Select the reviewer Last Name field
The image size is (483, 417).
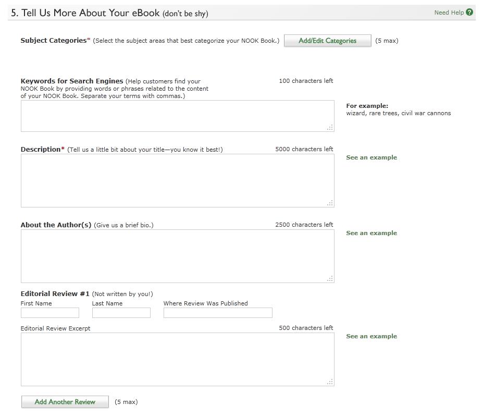(x=121, y=313)
